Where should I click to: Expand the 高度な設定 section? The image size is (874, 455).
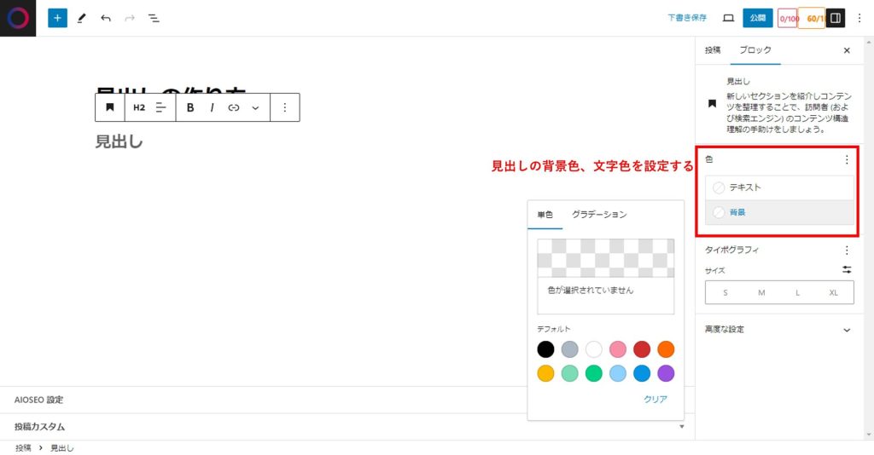(x=778, y=330)
